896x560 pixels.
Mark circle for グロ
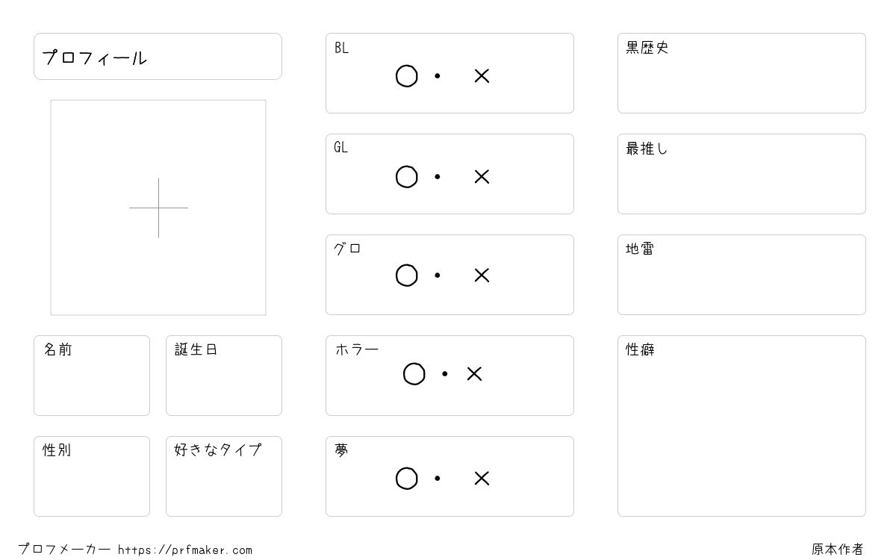[406, 276]
